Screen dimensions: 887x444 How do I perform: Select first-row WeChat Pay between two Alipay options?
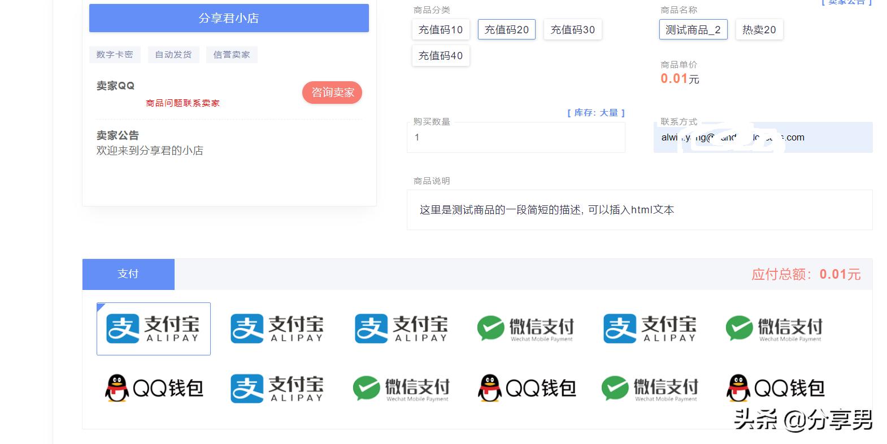(525, 329)
